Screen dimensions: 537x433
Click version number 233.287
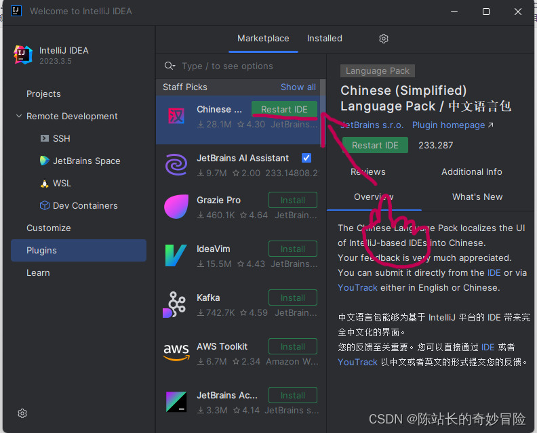[x=435, y=145]
